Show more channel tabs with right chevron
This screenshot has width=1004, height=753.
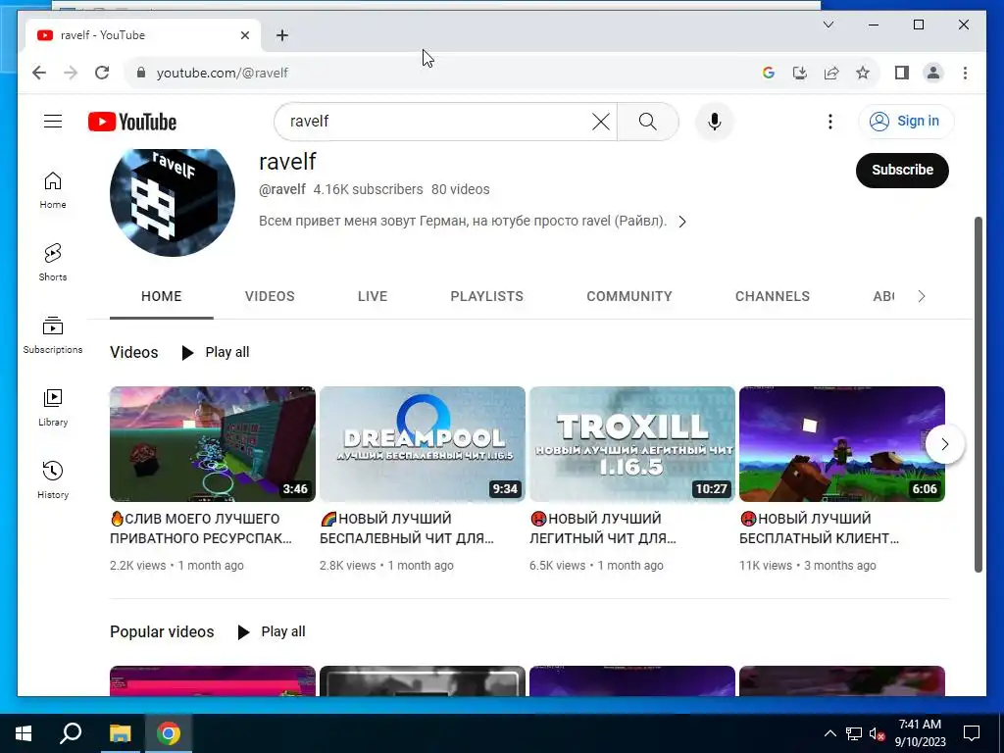(921, 296)
